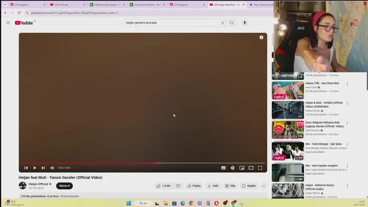Screen dimensions: 368x207
Task: Open options for Heijan & Muti - AYNEN
Action: click(347, 103)
